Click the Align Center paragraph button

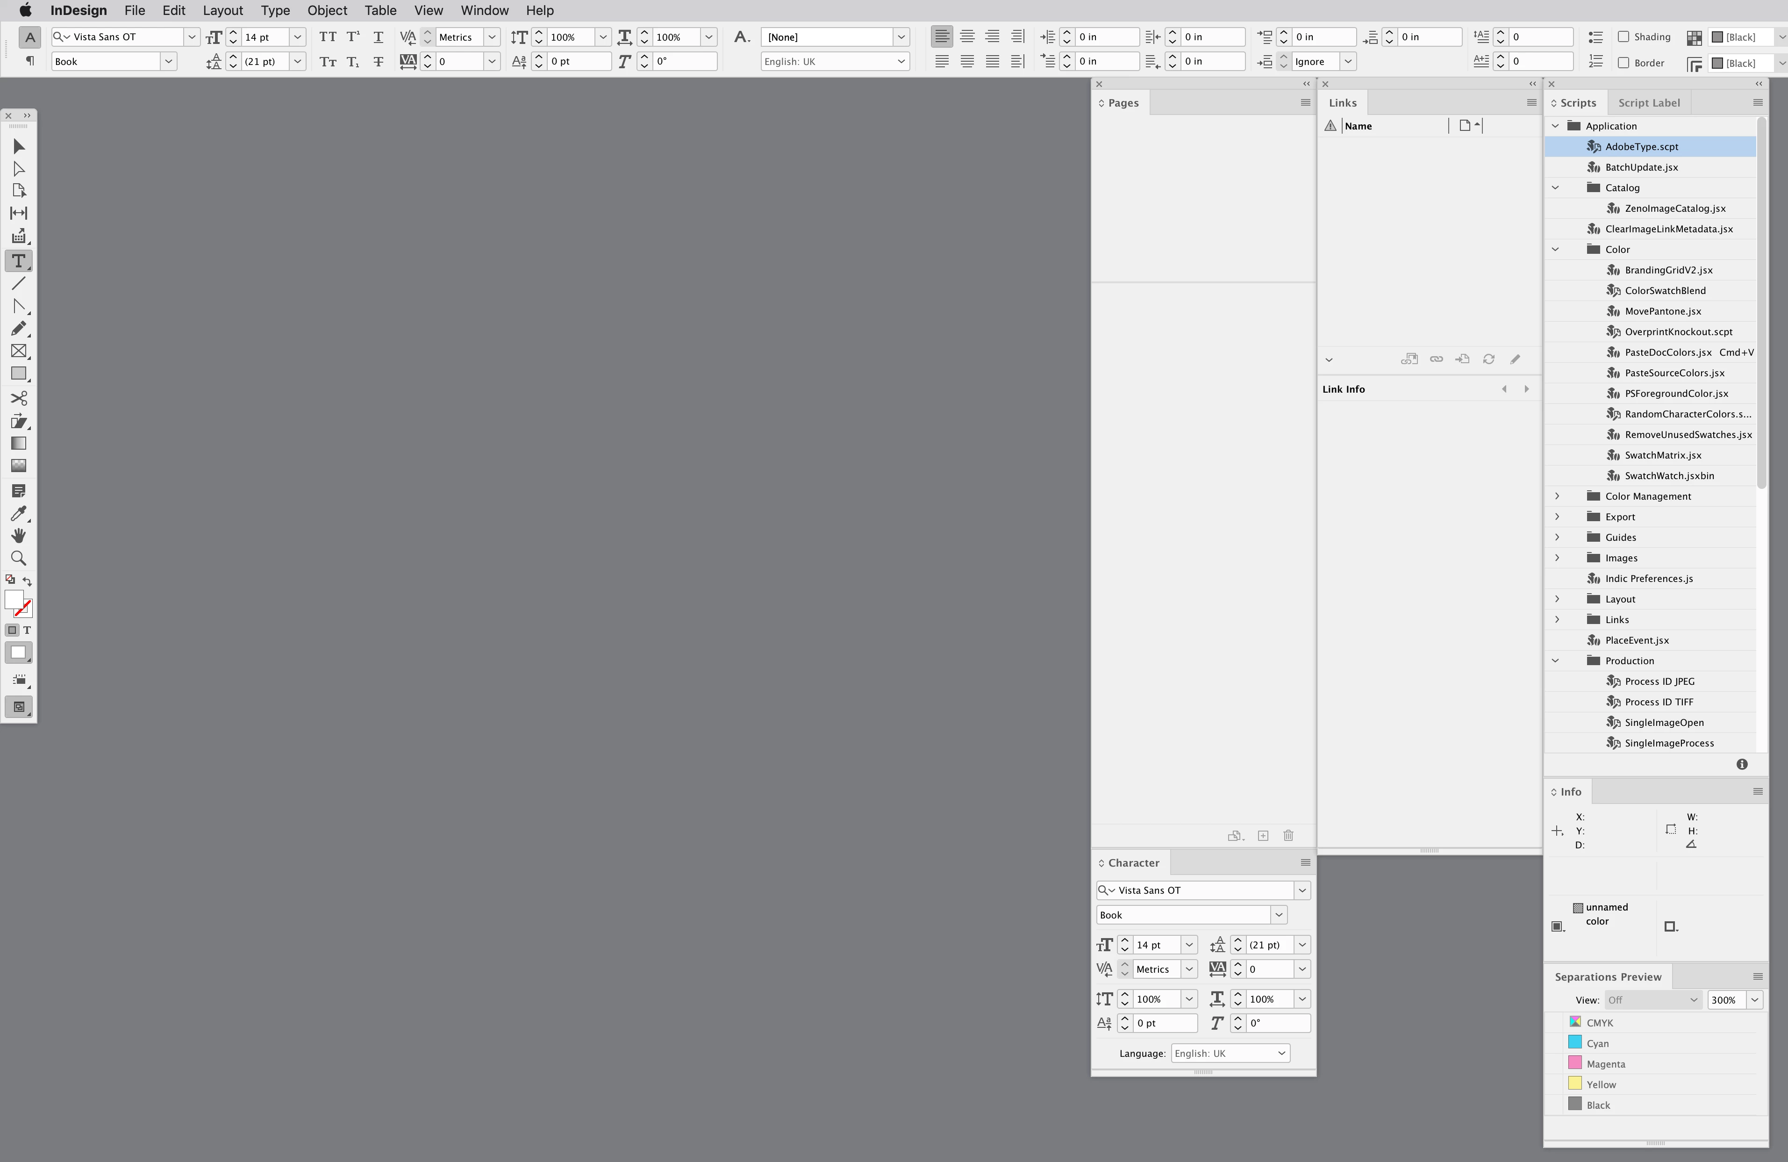pos(967,36)
